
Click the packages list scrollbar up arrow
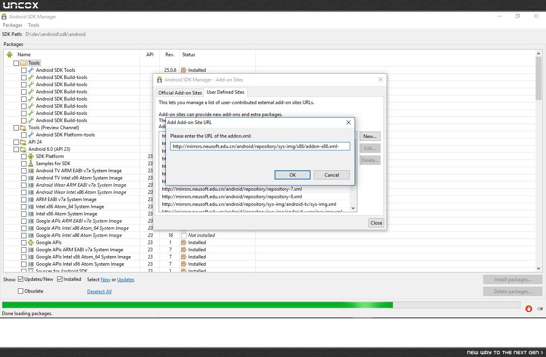tap(538, 53)
